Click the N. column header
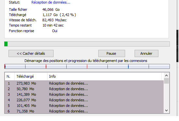 click(9, 76)
